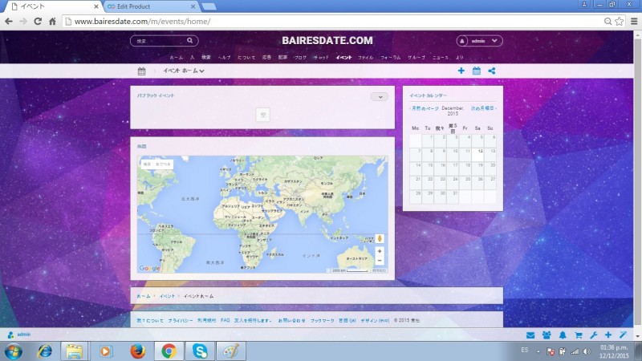Switch to the イベント browser tab

[x=53, y=6]
